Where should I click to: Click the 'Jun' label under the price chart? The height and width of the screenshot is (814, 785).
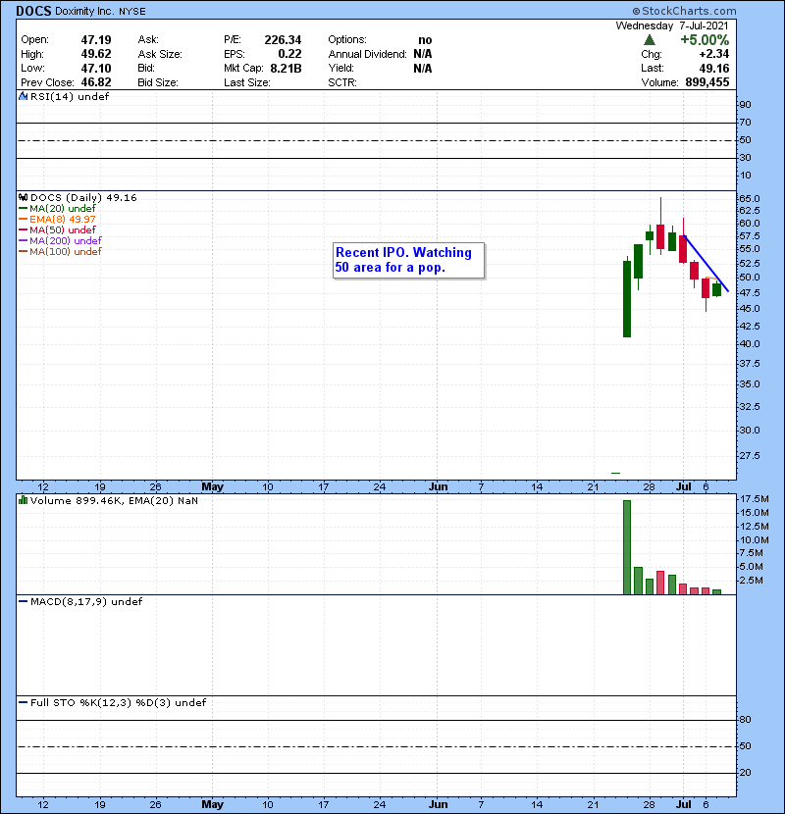[x=439, y=486]
